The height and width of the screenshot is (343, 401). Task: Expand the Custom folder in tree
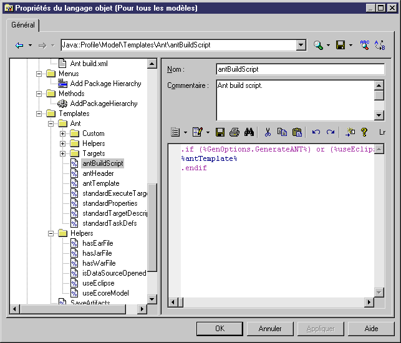tap(62, 133)
